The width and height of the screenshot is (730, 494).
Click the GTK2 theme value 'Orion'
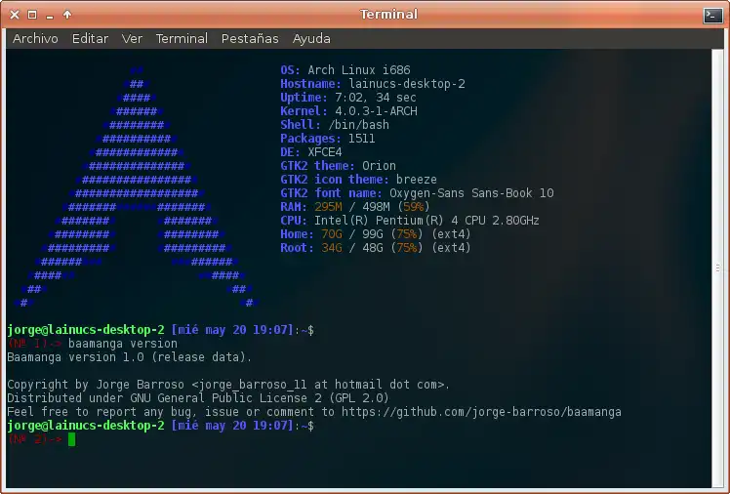[379, 166]
